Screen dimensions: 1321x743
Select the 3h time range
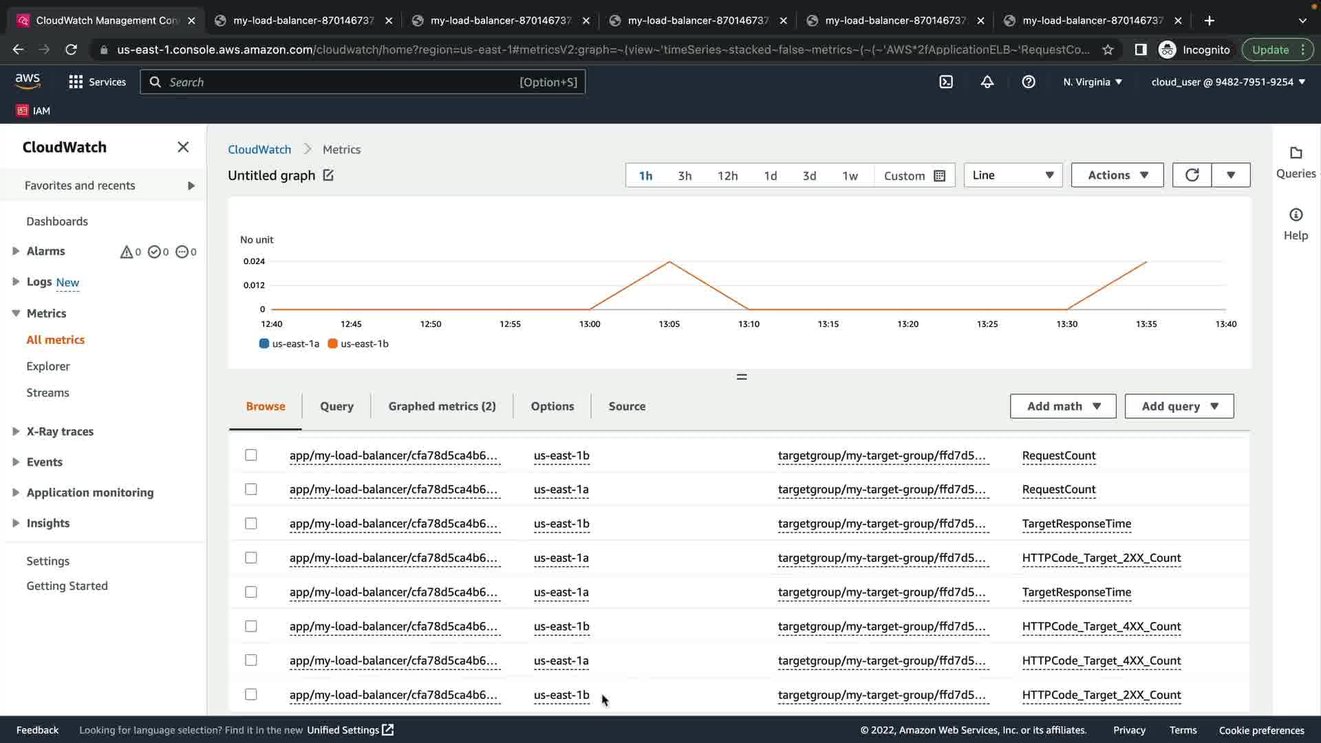[685, 176]
